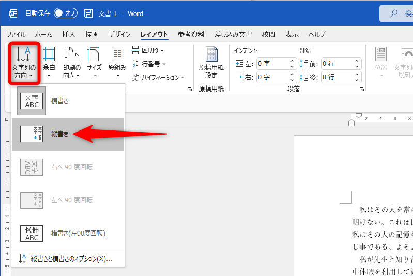Open 縦書きと横書きのオプション dialog
The width and height of the screenshot is (413, 276).
(x=68, y=259)
